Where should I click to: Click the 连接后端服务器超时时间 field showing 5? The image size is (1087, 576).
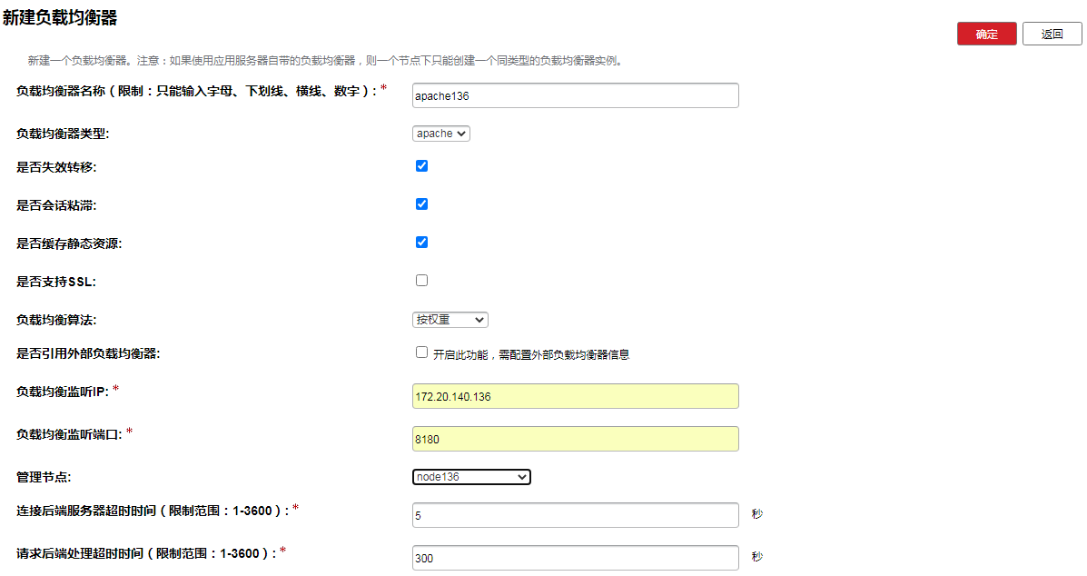pyautogui.click(x=575, y=515)
